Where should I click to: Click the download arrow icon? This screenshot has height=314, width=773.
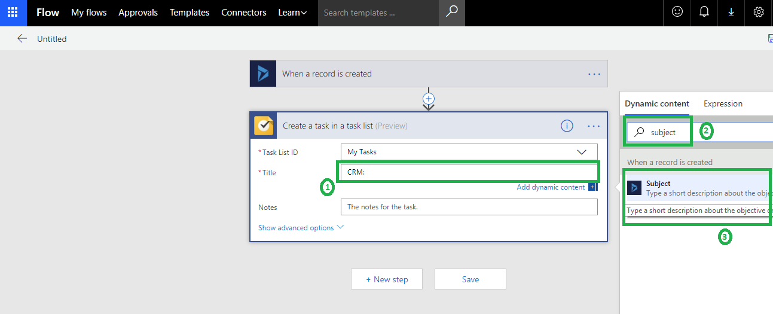731,12
